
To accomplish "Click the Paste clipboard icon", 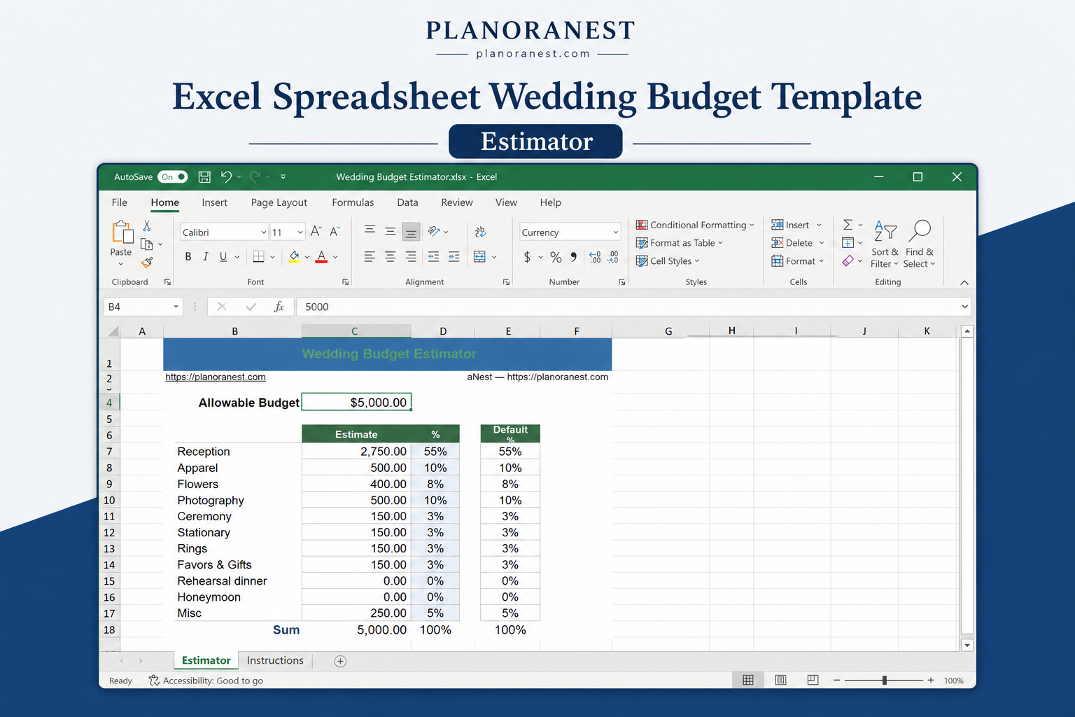I will coord(122,232).
